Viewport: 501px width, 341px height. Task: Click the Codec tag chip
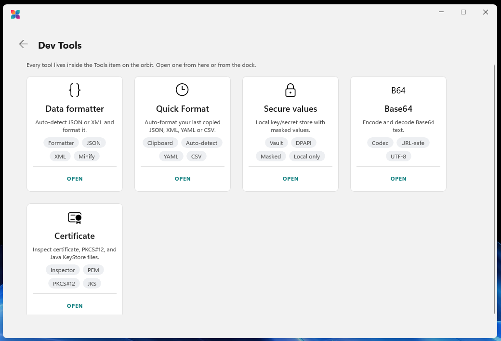coord(380,143)
